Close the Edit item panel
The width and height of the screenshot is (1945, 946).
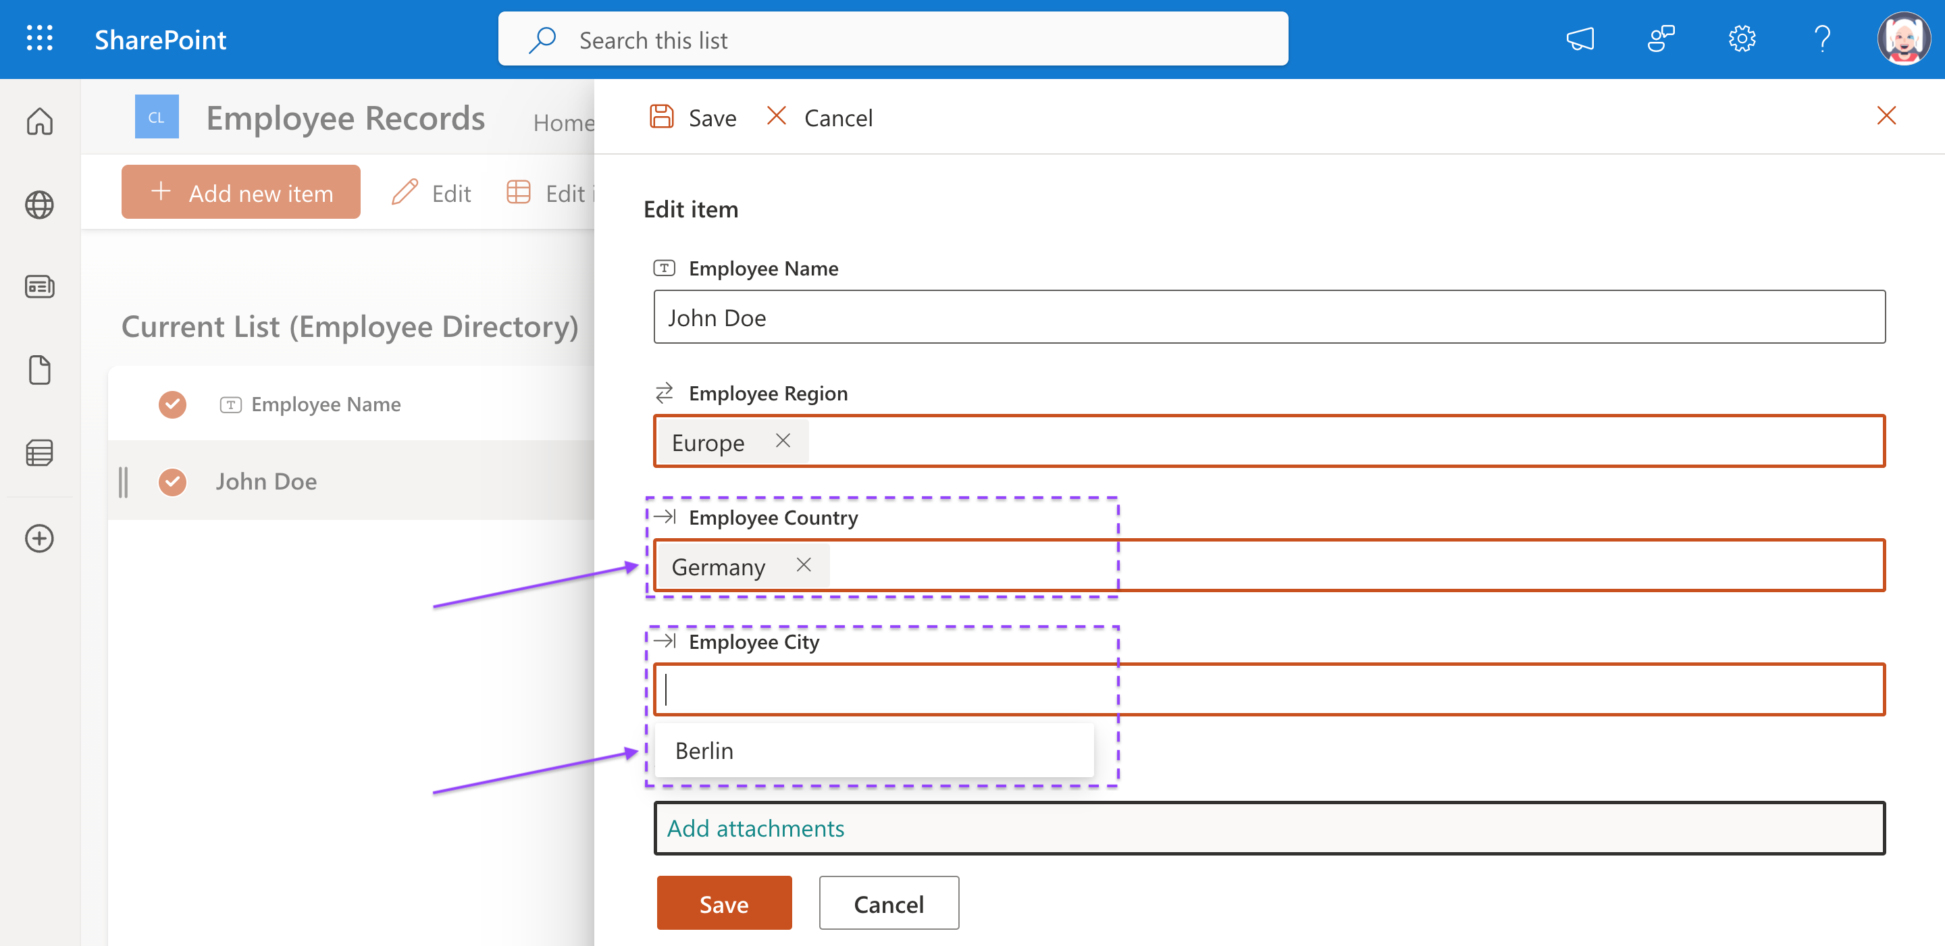click(x=1886, y=115)
